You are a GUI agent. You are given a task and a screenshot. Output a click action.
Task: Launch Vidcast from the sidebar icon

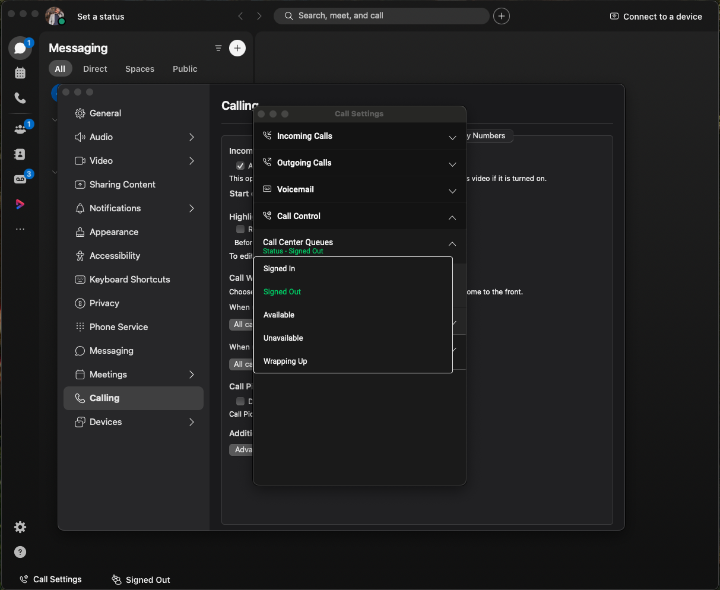click(x=20, y=204)
